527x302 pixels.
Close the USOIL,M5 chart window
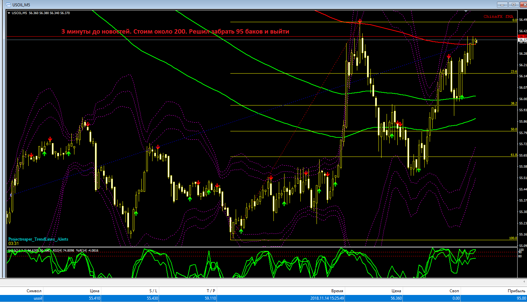coord(523,5)
